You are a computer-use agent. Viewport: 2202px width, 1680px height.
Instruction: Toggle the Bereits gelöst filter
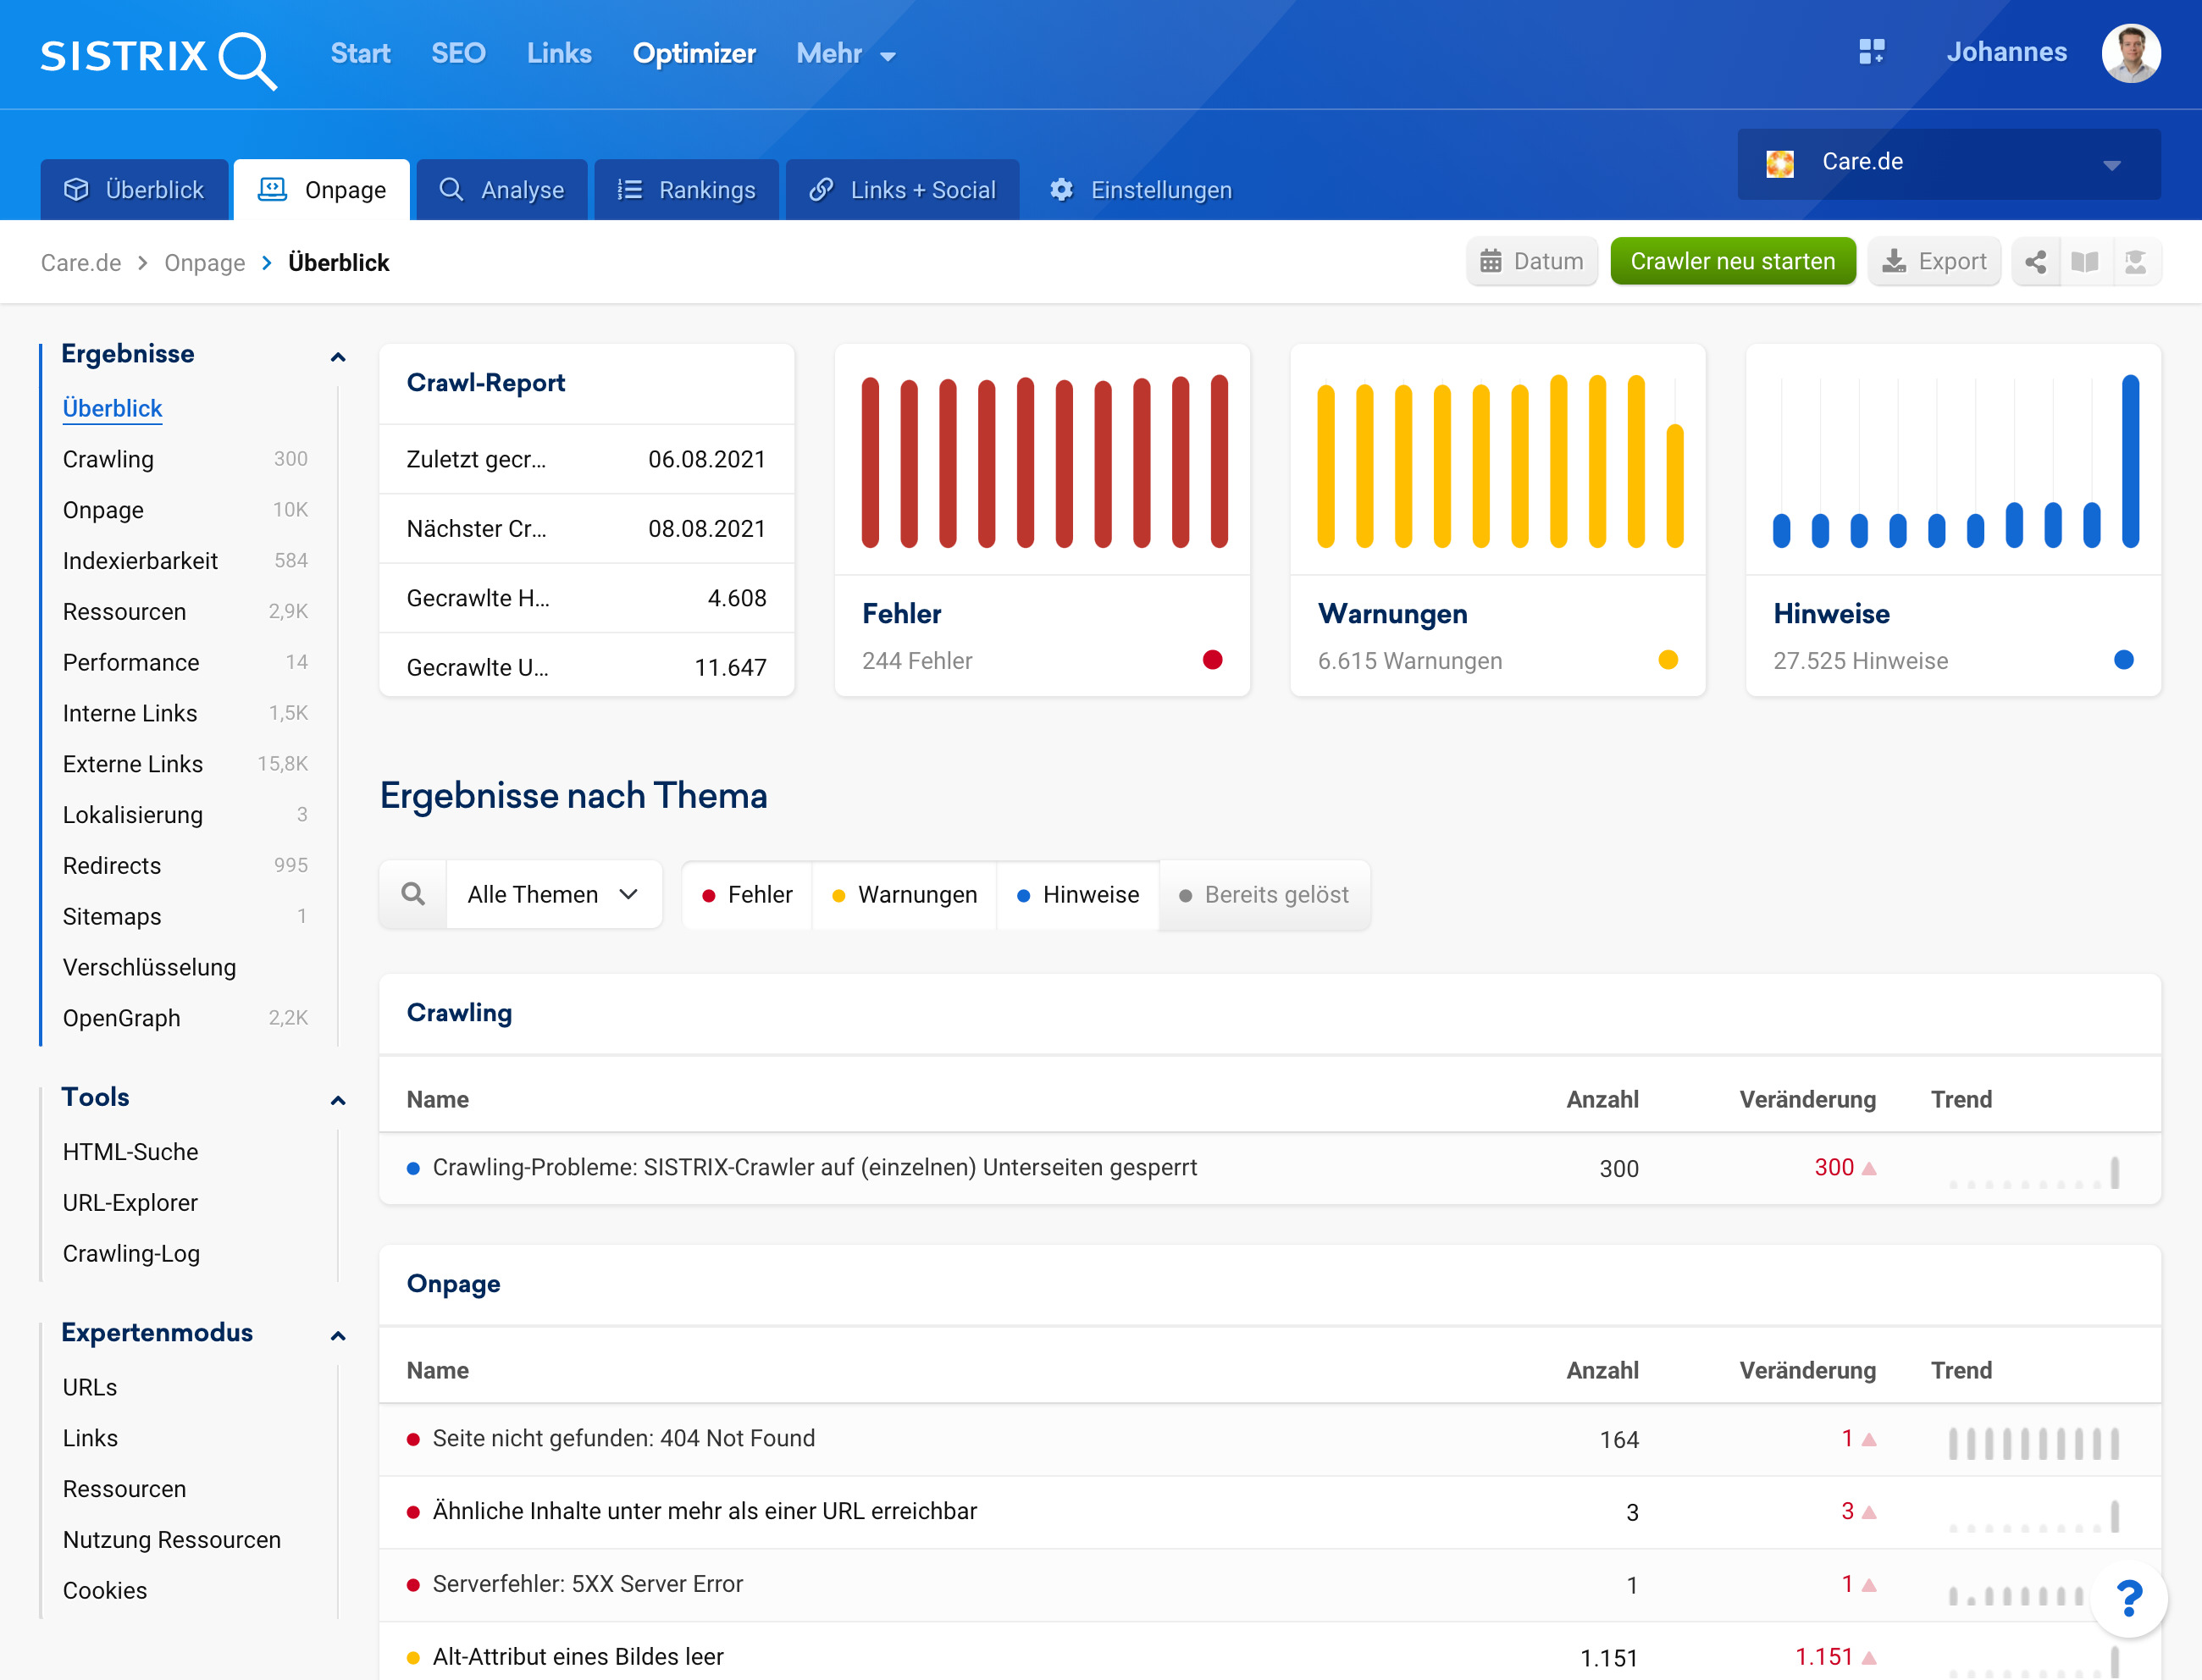coord(1264,895)
